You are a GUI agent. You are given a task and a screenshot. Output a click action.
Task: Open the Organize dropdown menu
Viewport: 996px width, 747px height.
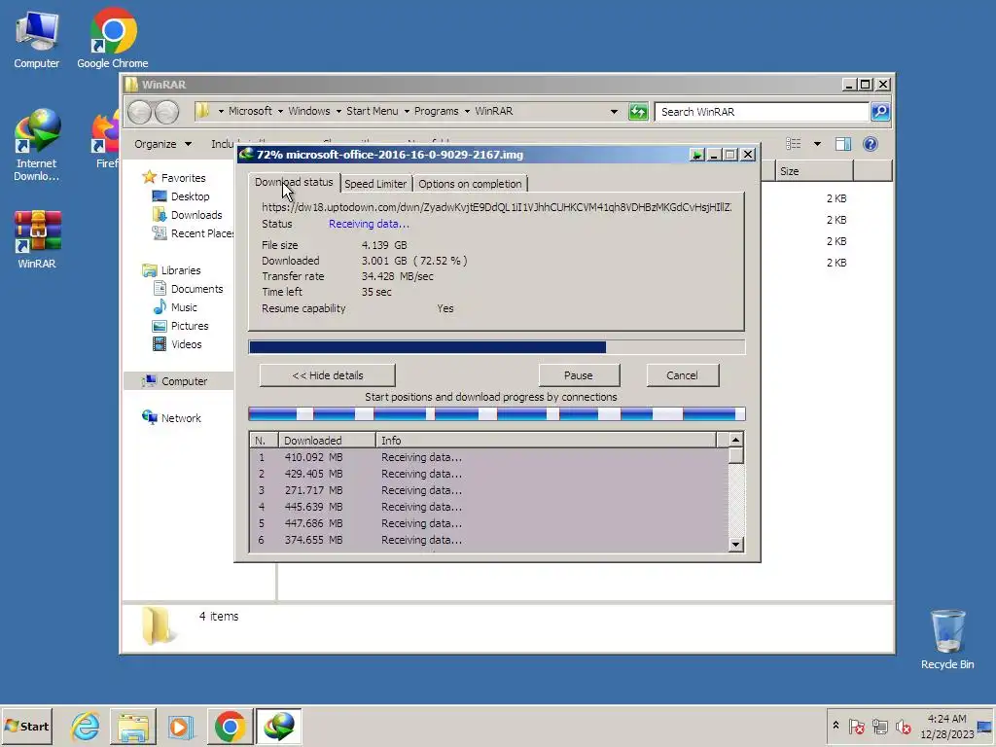tap(162, 144)
